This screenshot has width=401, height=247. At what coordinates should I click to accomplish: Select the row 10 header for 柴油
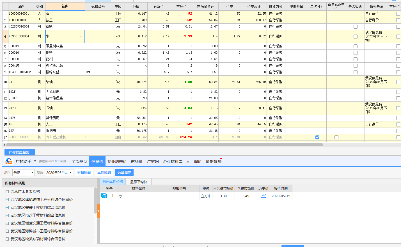pyautogui.click(x=5, y=82)
